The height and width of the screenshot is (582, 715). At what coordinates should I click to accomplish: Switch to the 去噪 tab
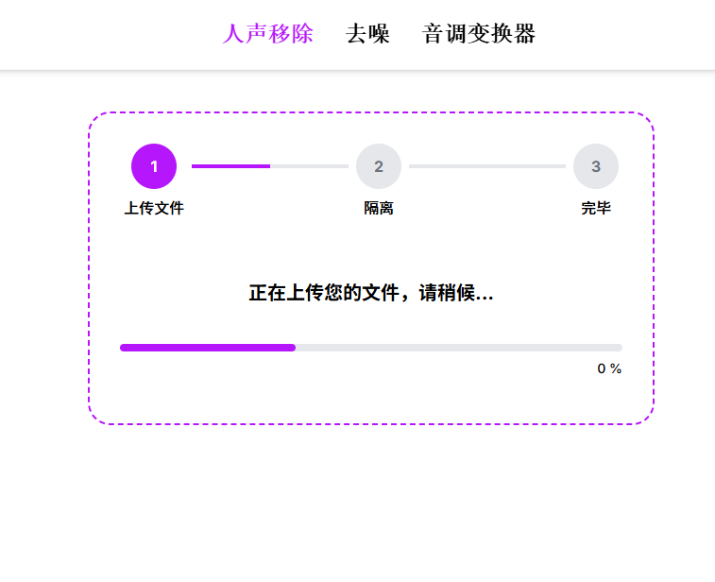(367, 34)
